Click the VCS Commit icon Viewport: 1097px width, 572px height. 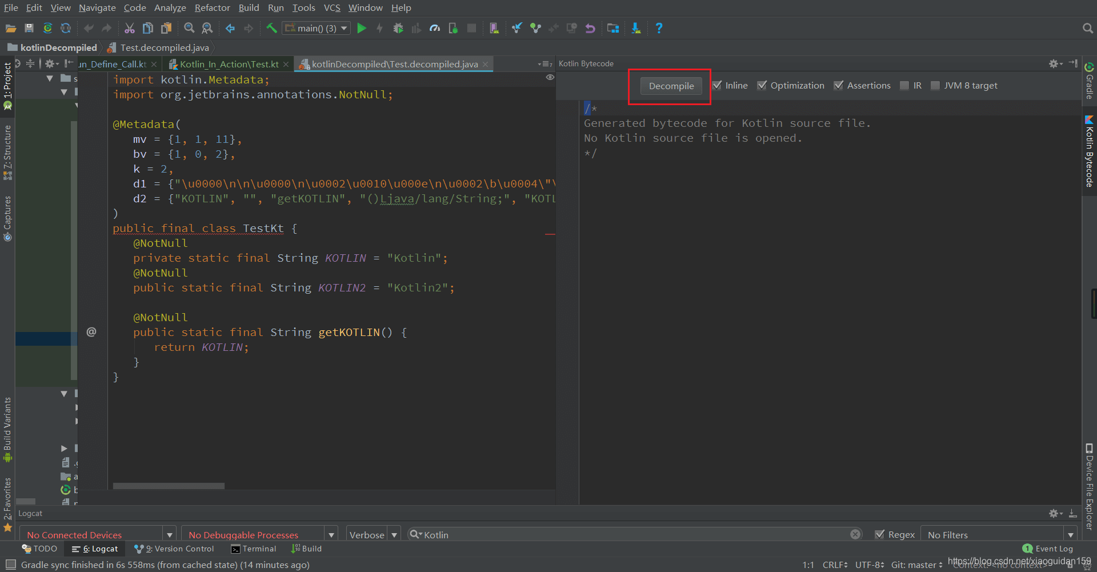535,28
